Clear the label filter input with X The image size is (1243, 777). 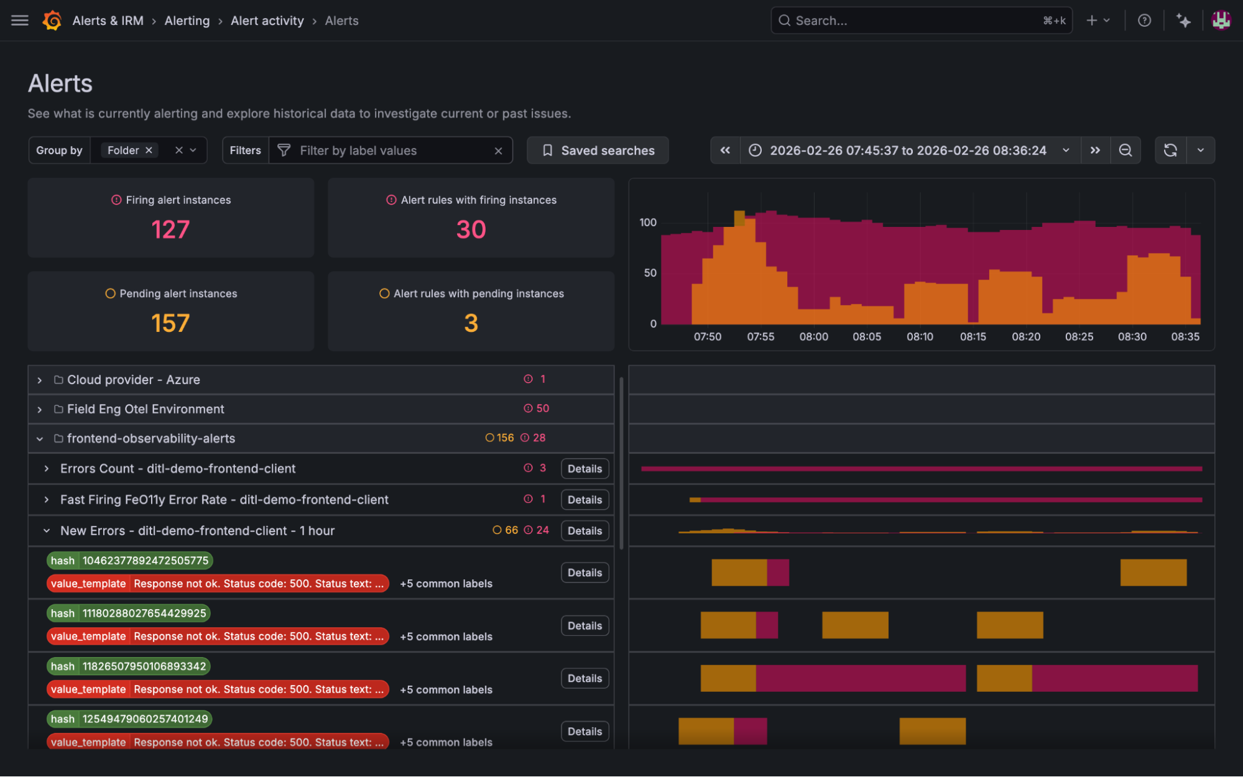click(498, 150)
